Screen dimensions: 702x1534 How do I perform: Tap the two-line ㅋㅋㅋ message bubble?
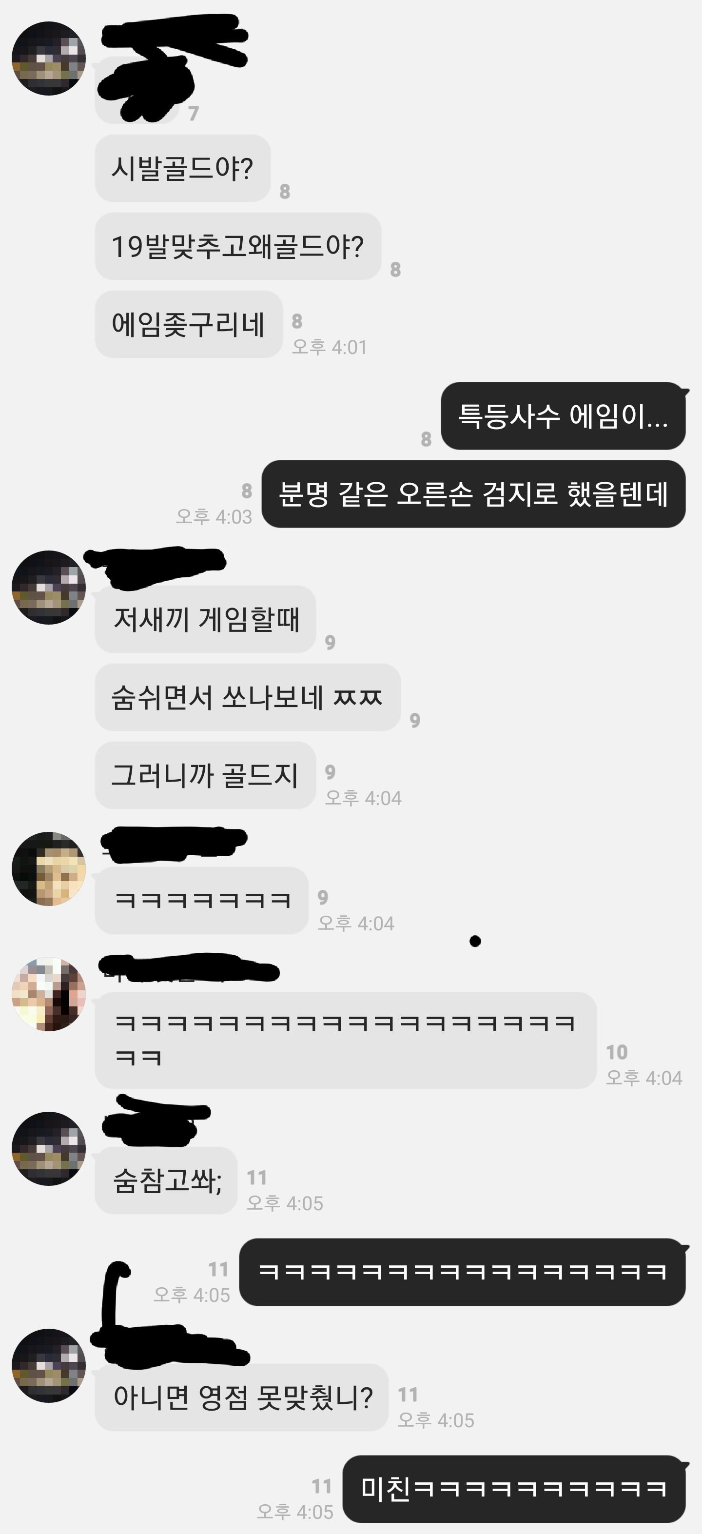pyautogui.click(x=346, y=1041)
